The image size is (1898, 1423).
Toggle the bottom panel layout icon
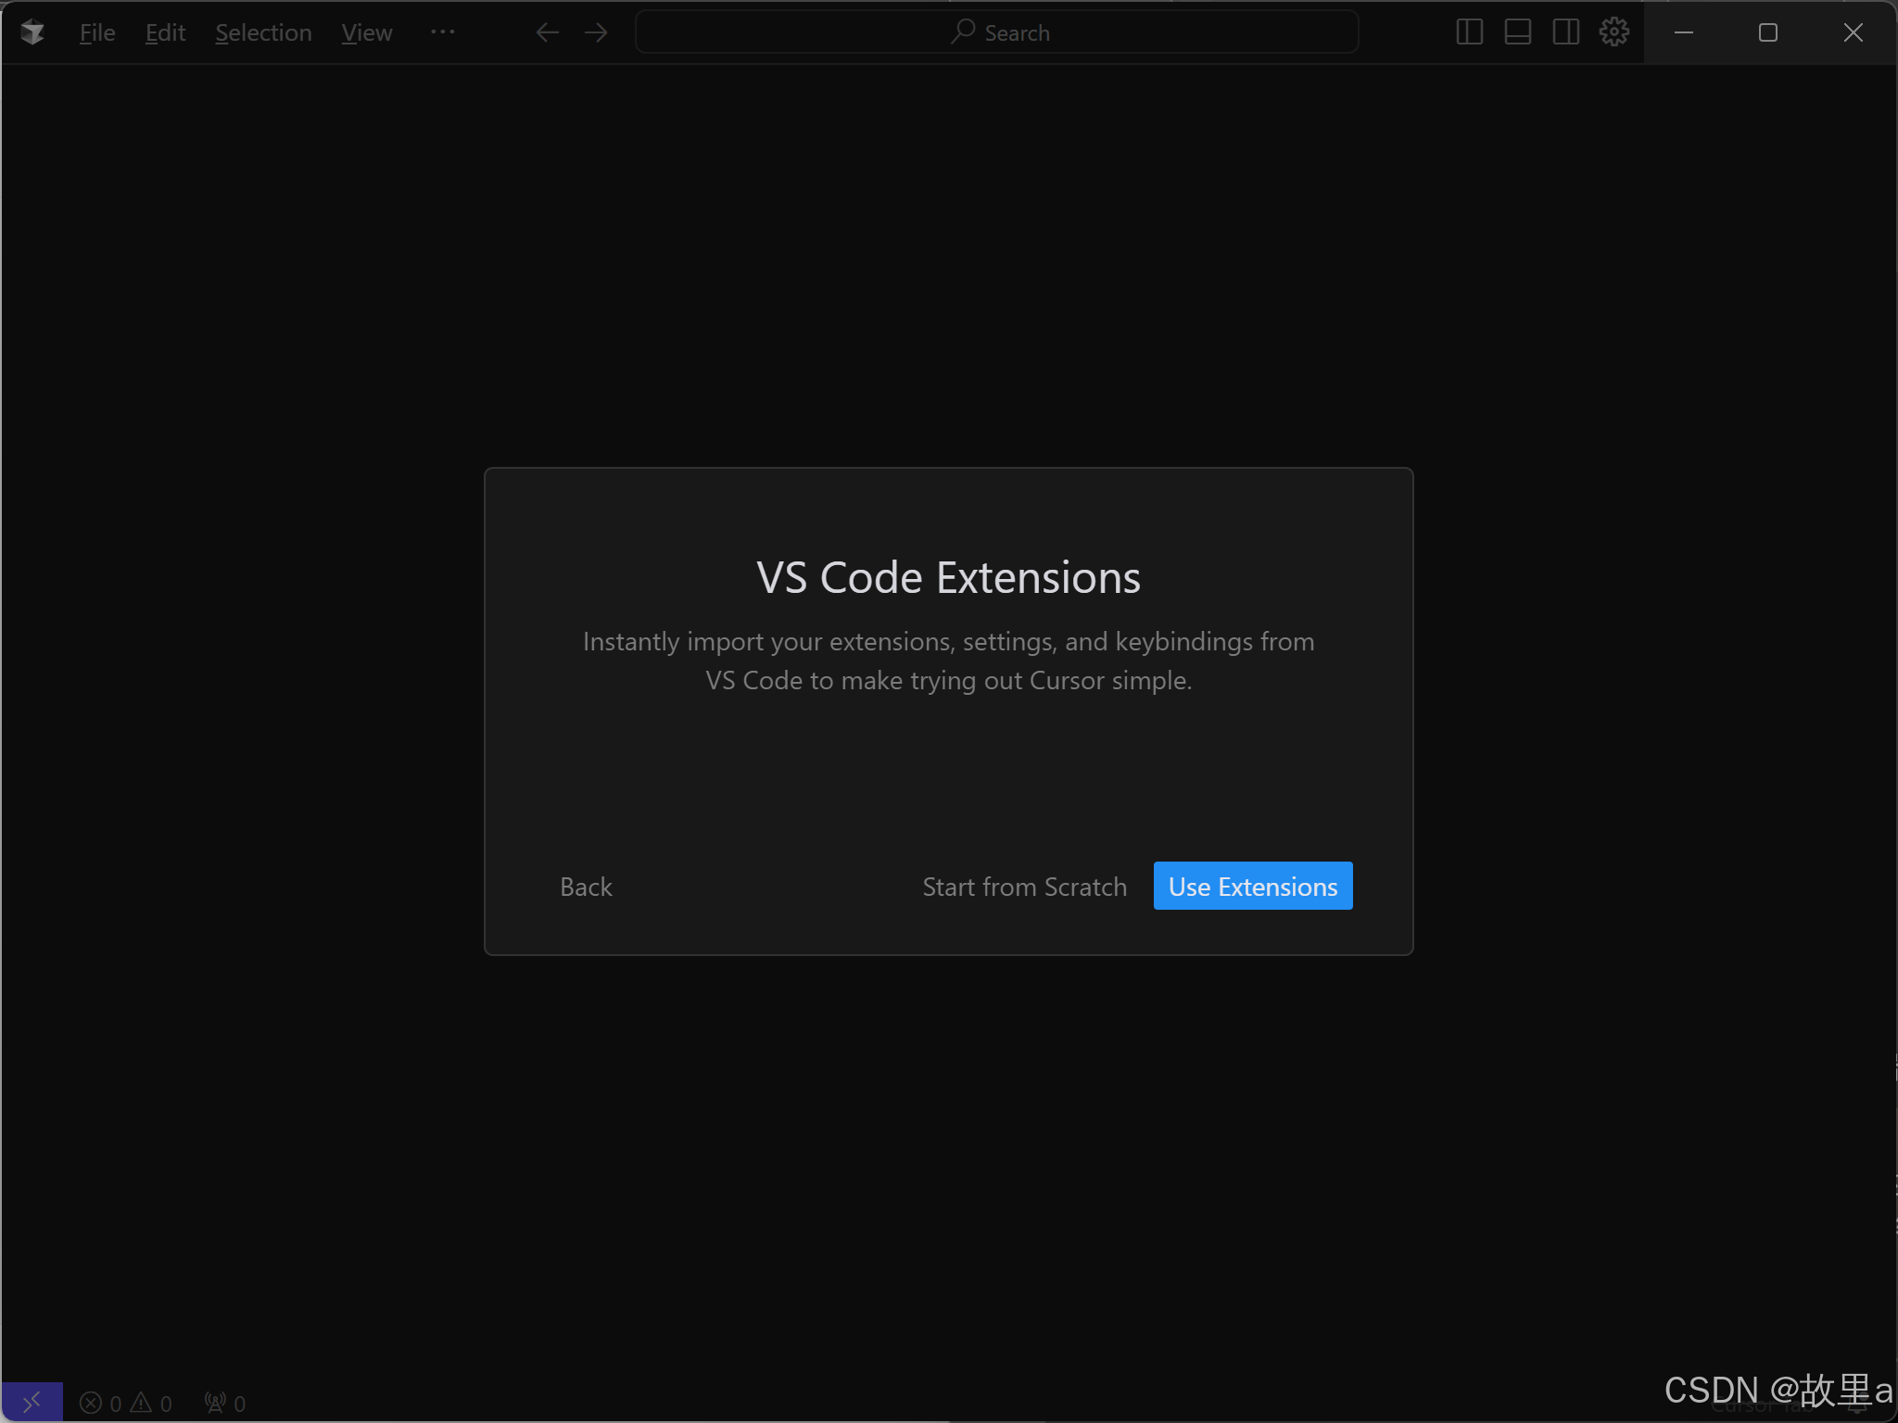tap(1517, 32)
